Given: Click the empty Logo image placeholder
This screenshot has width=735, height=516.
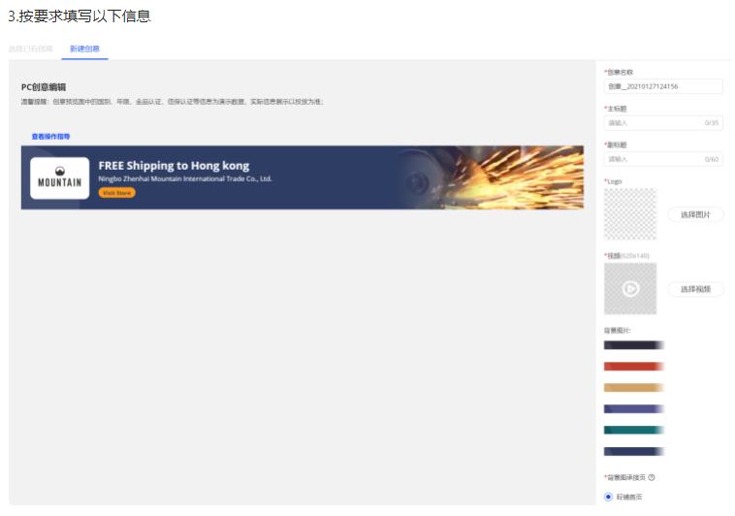Looking at the screenshot, I should click(629, 214).
